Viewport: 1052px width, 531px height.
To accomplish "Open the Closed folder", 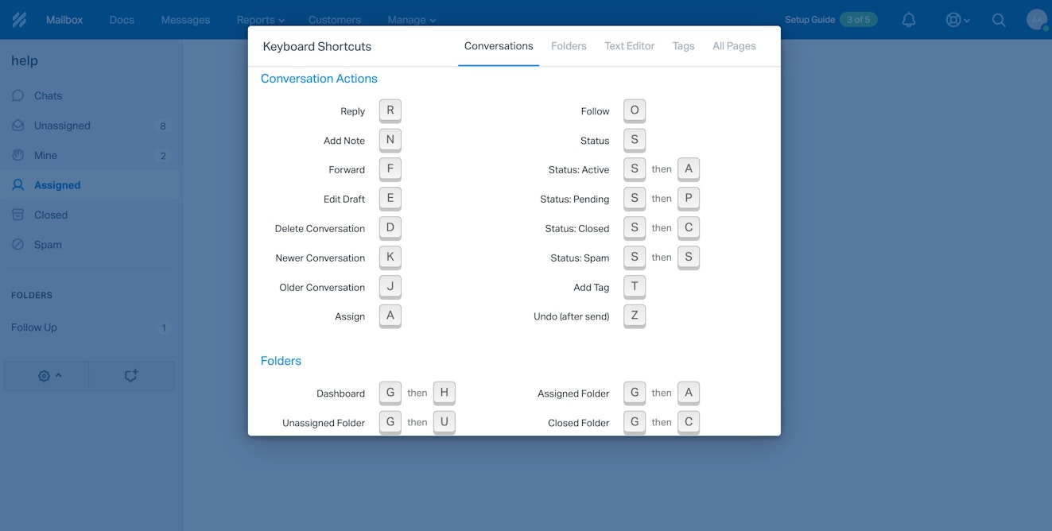I will point(50,215).
